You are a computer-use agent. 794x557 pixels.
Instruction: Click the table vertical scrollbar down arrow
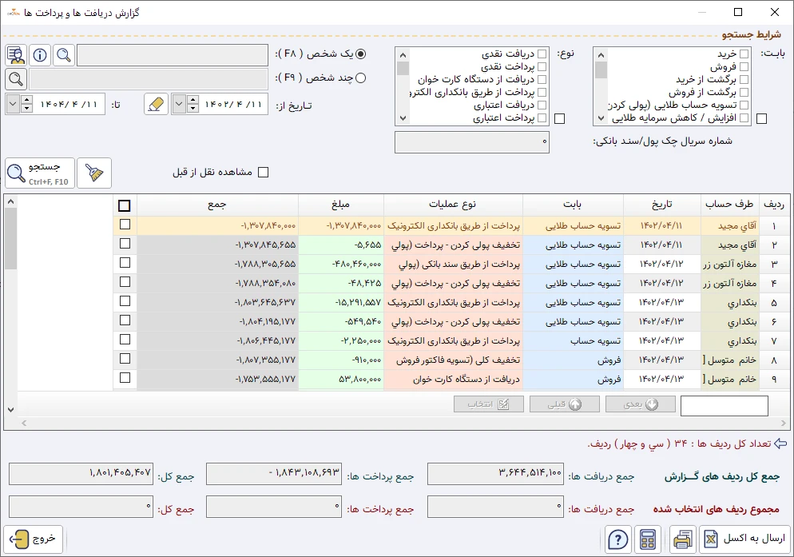pos(10,409)
